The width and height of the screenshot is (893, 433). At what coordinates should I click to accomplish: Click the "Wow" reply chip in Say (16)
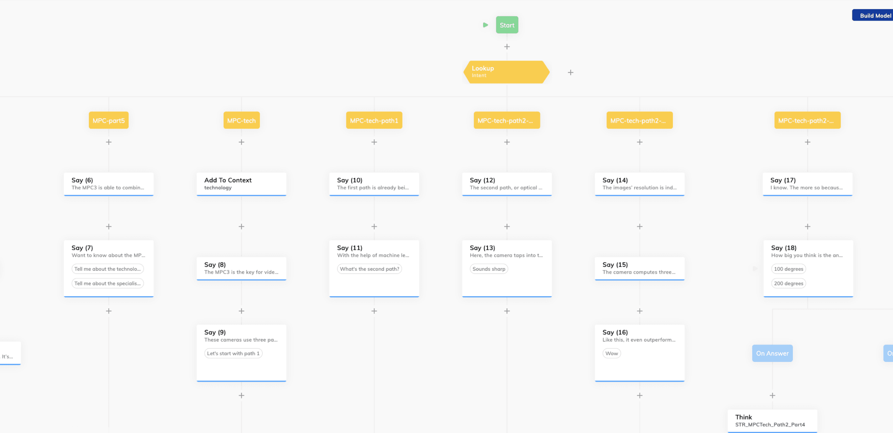pyautogui.click(x=612, y=353)
